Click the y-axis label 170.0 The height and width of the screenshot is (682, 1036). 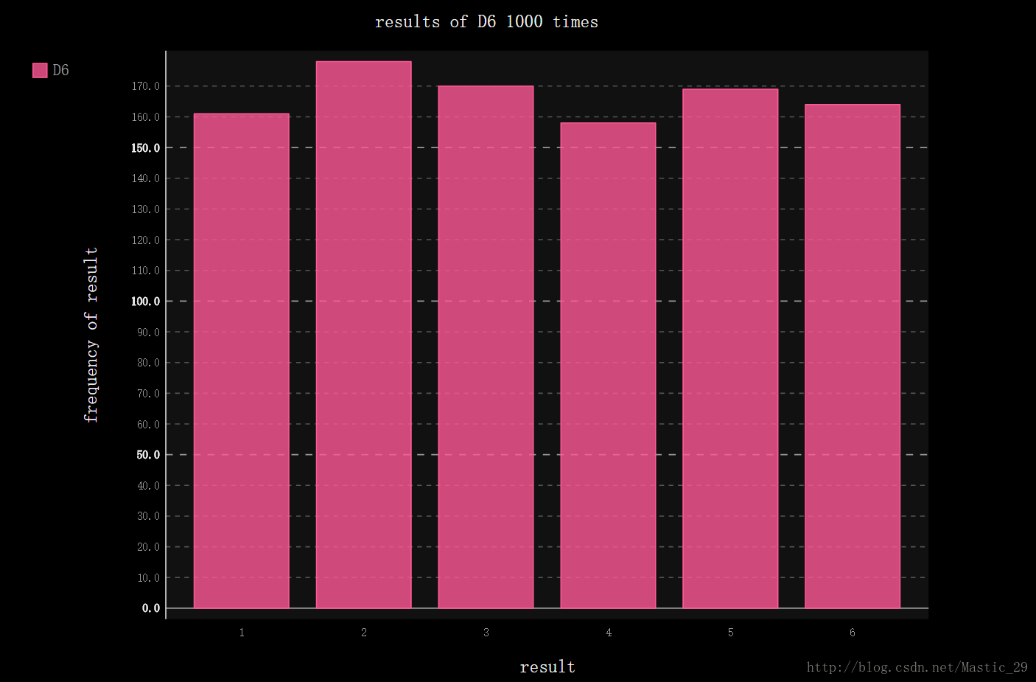click(146, 86)
